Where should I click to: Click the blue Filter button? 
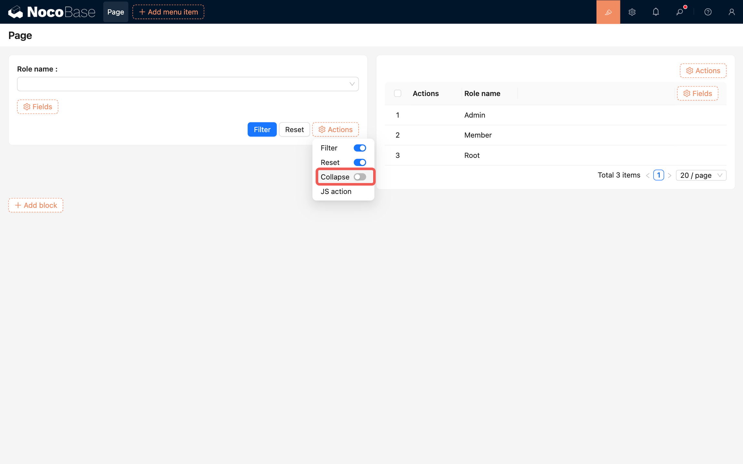tap(262, 130)
